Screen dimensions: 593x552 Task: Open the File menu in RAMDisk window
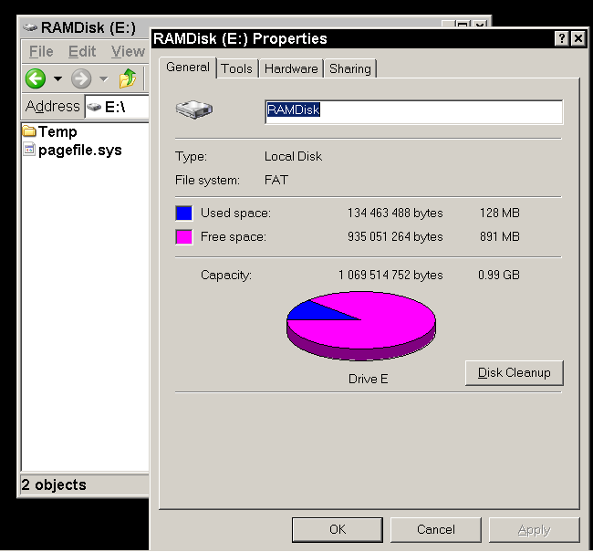pos(41,51)
